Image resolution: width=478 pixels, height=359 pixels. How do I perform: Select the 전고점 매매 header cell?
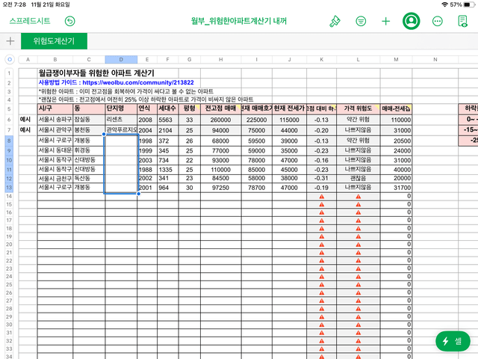[x=221, y=108]
